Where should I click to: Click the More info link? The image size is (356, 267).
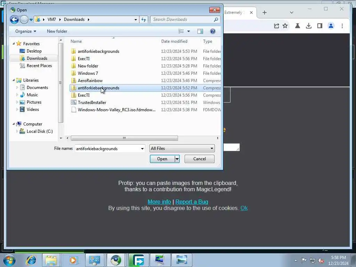[x=159, y=202]
